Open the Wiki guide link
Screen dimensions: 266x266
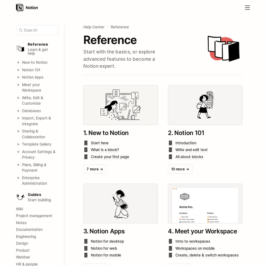point(20,209)
